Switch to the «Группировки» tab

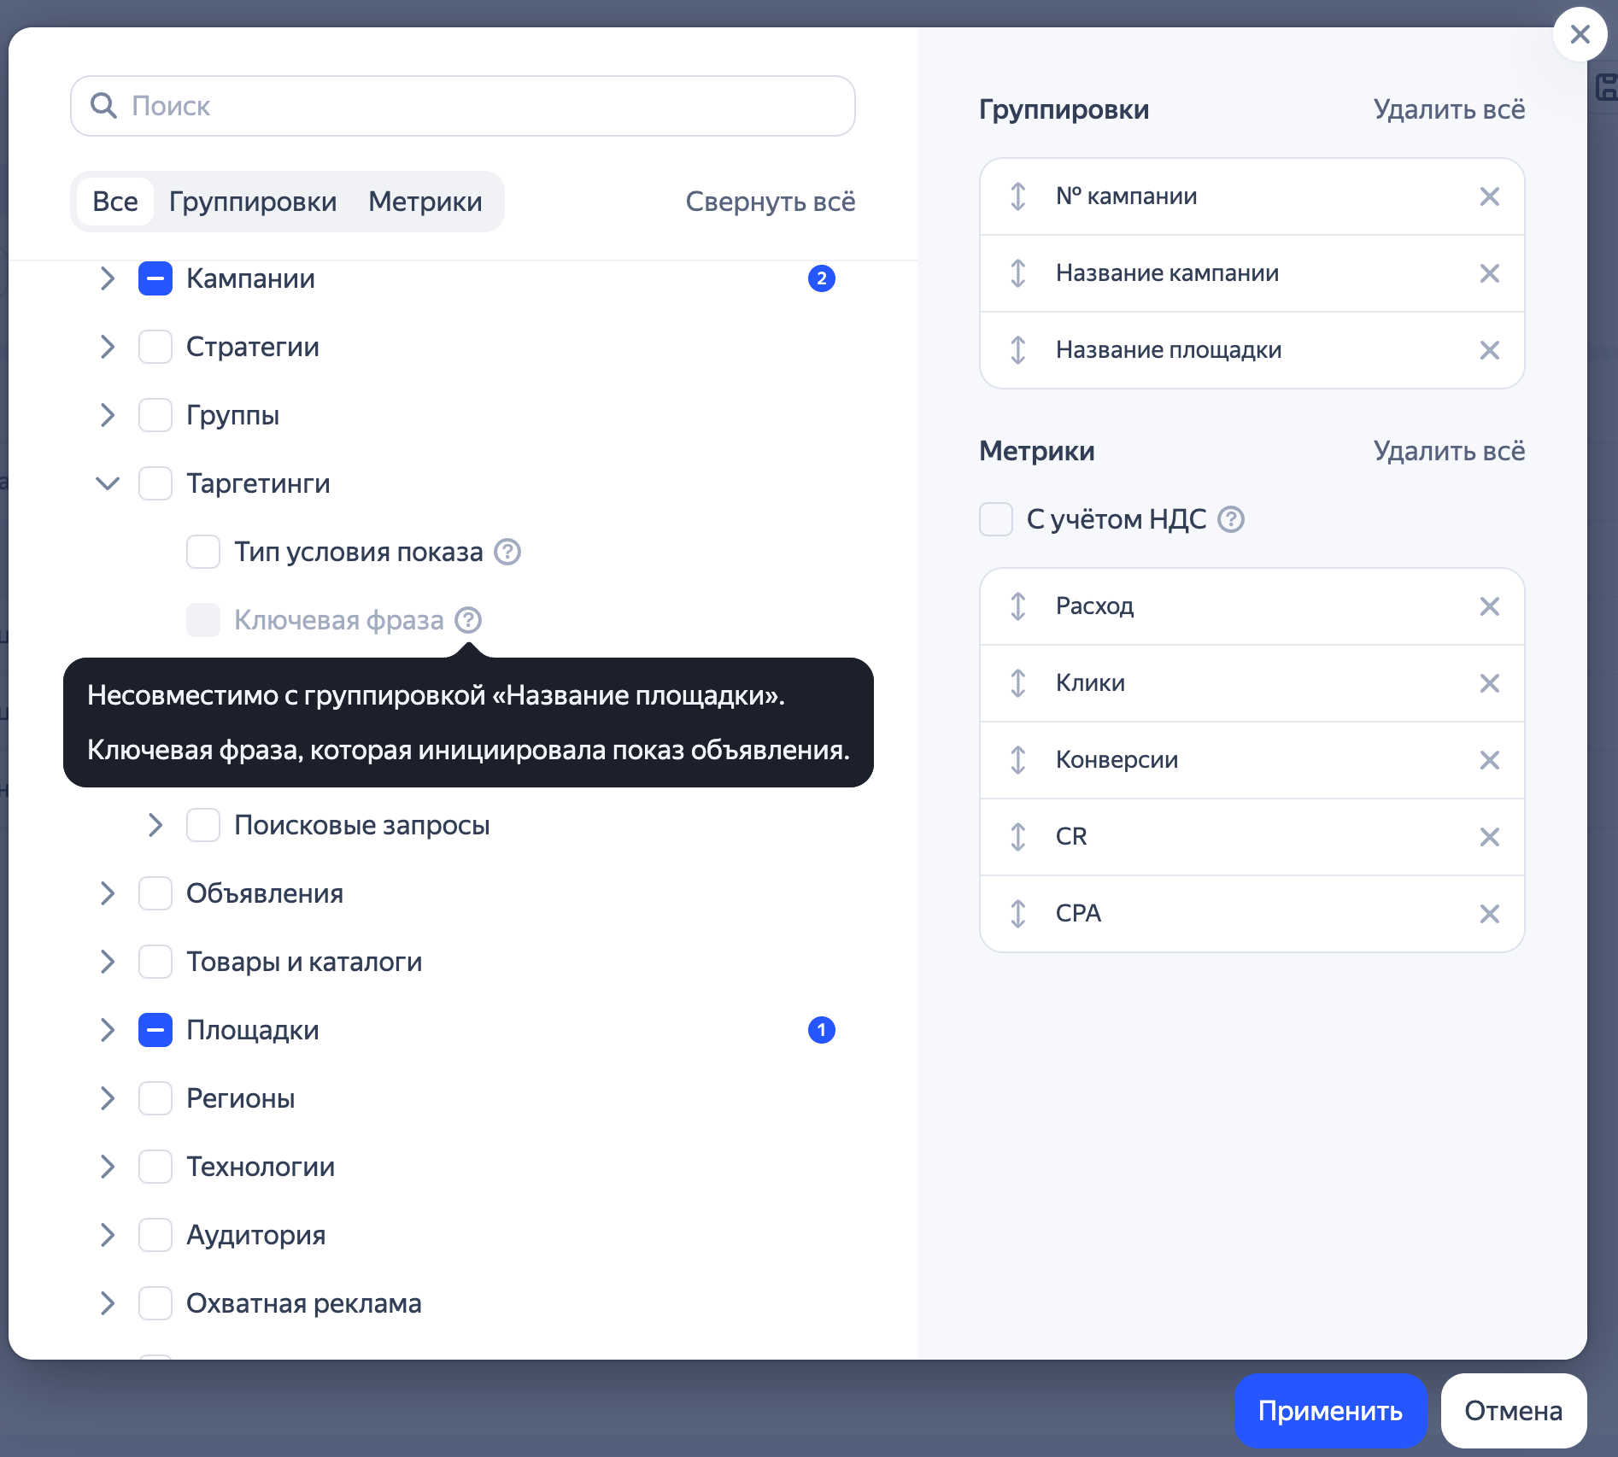[x=252, y=202]
